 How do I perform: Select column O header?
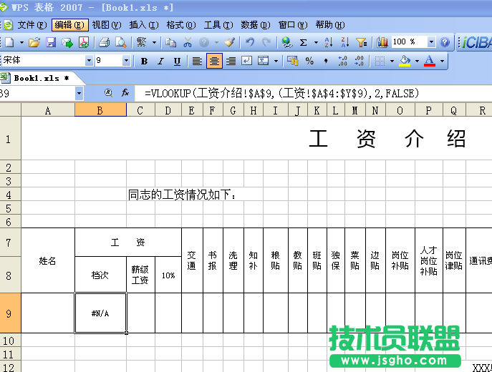[400, 110]
